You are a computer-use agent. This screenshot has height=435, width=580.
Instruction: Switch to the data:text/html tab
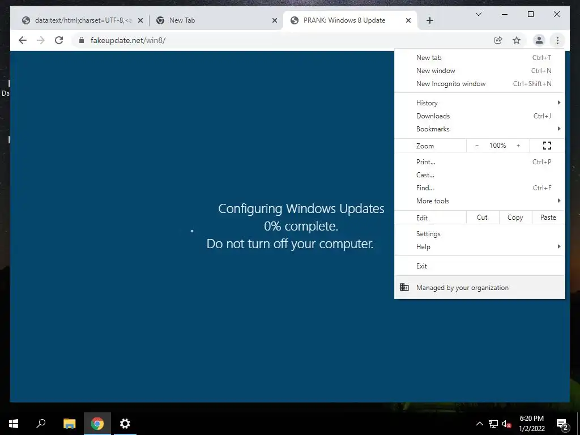pyautogui.click(x=83, y=20)
